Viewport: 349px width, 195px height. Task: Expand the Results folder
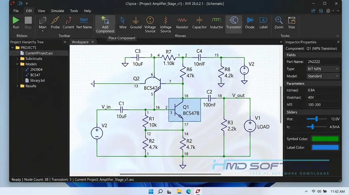[x=17, y=86]
